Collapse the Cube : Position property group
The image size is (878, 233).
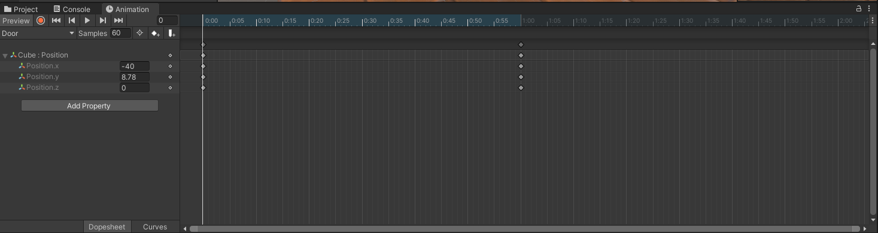5,56
